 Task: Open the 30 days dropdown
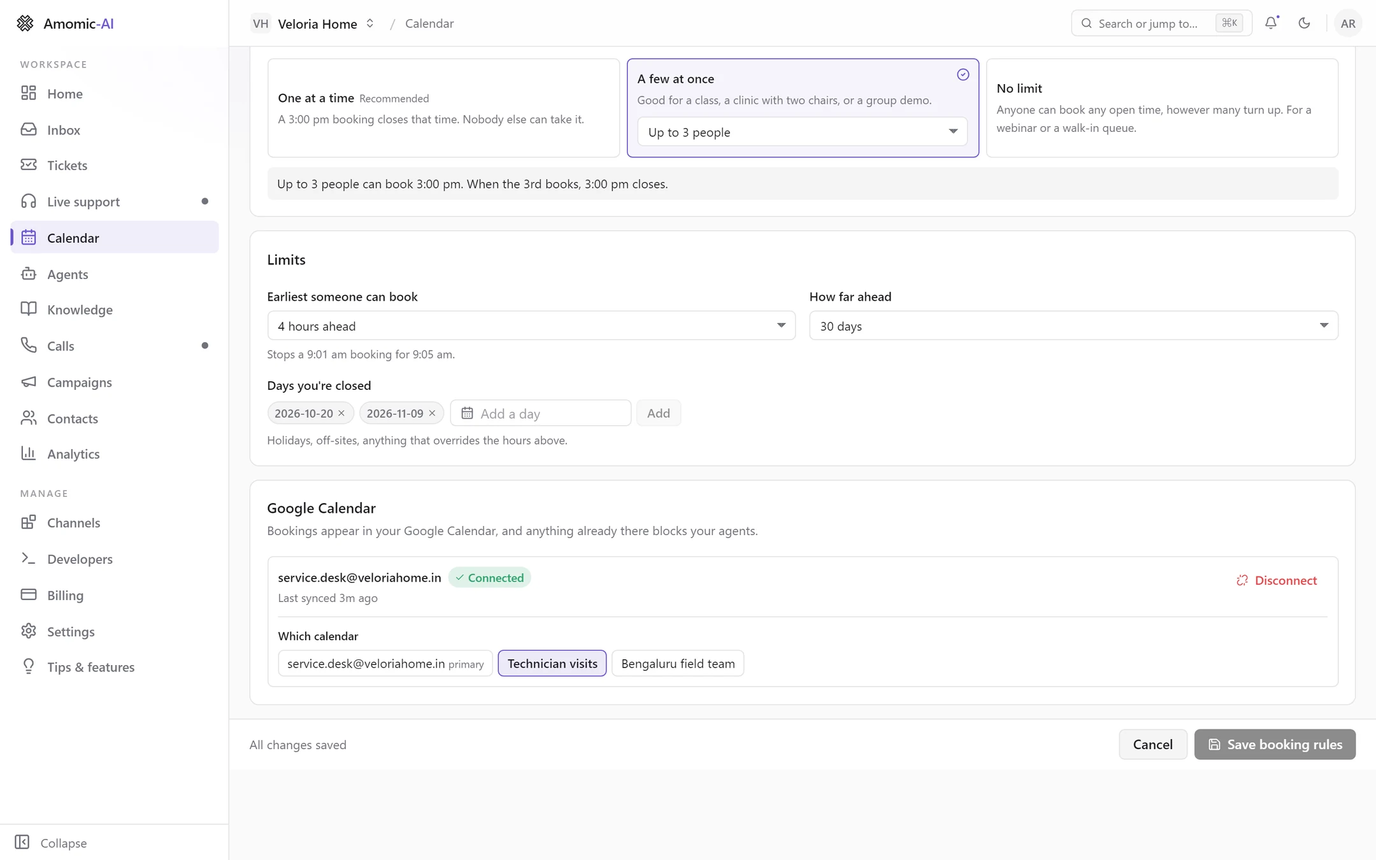point(1073,326)
